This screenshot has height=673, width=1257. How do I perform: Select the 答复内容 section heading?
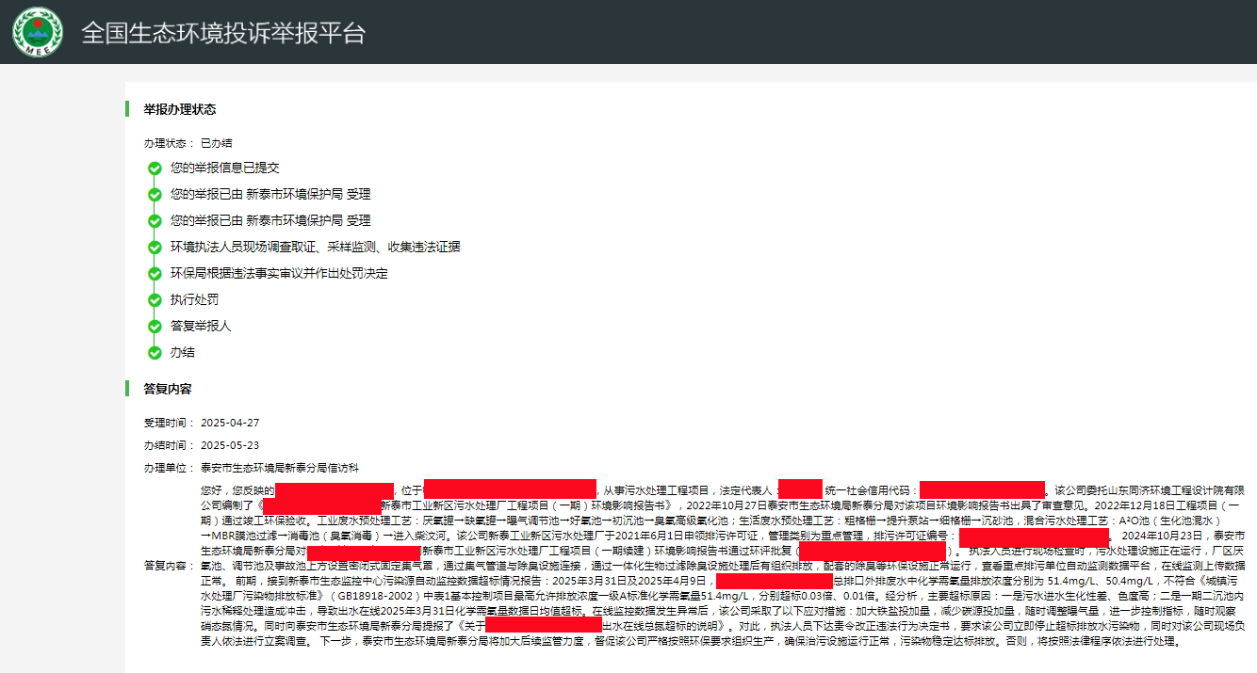(x=167, y=389)
